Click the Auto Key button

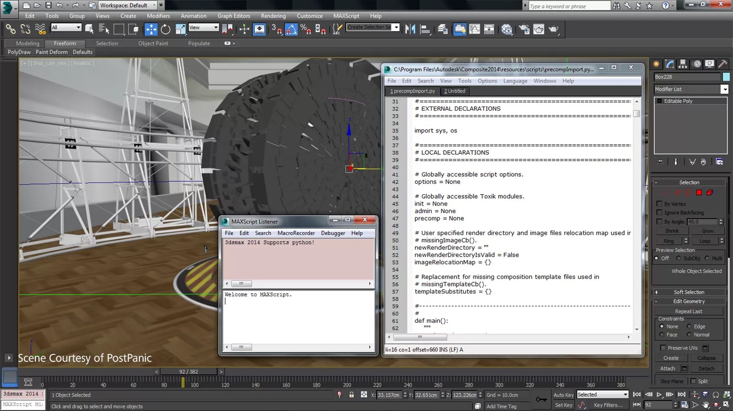563,395
